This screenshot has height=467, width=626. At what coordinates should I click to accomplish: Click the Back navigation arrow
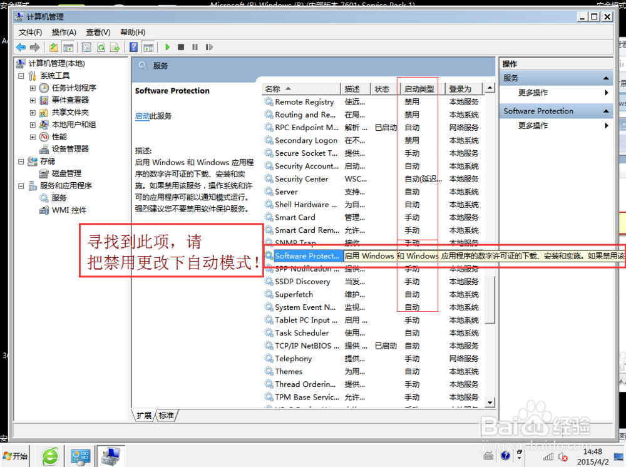(20, 46)
